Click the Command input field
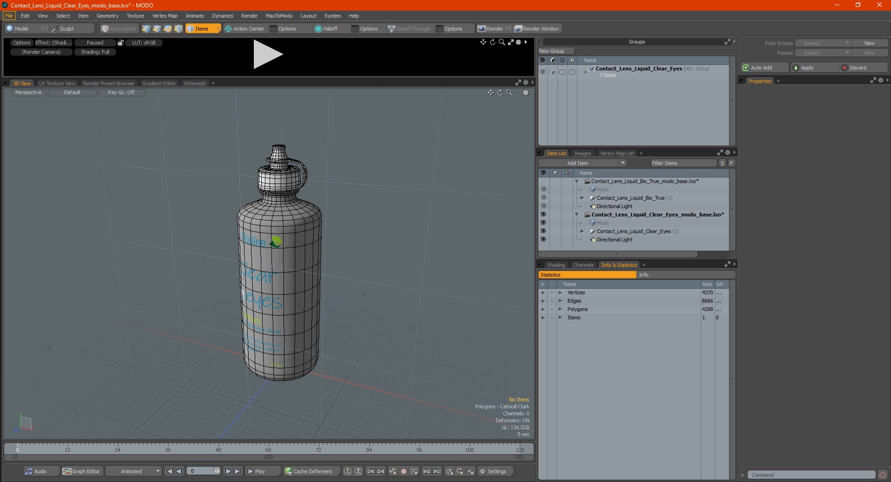Viewport: 891px width, 482px height. coord(811,475)
